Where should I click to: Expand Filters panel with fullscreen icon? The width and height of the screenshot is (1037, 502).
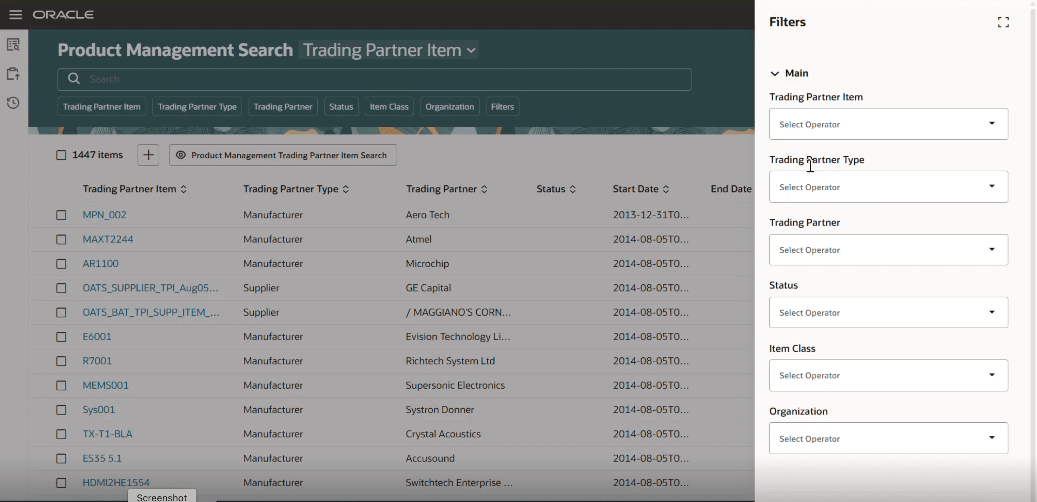pos(1003,22)
